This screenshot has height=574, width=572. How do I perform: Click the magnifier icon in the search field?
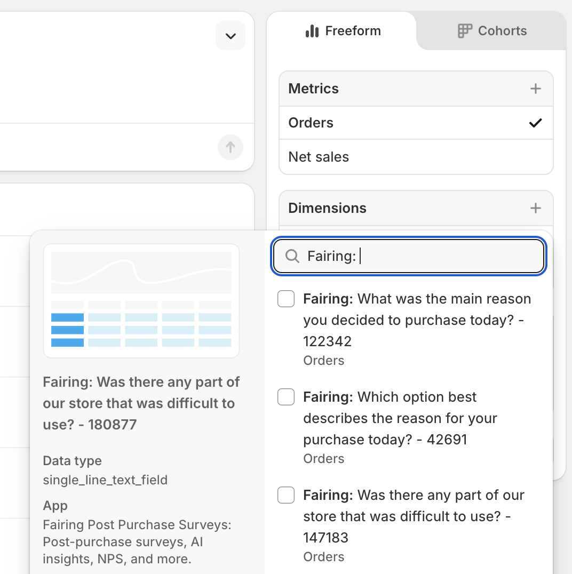pyautogui.click(x=292, y=256)
